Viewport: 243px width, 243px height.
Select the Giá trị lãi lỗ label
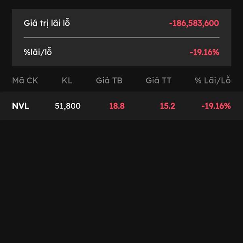pos(47,23)
